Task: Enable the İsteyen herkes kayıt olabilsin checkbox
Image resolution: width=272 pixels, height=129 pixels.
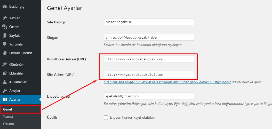Action: point(106,117)
